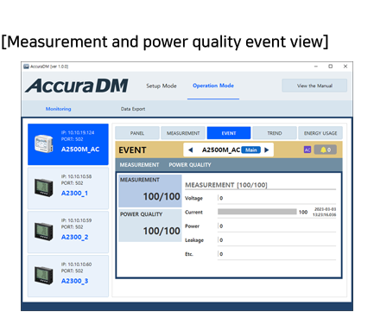Select device A2300_2 link
The width and height of the screenshot is (374, 312).
coord(75,237)
